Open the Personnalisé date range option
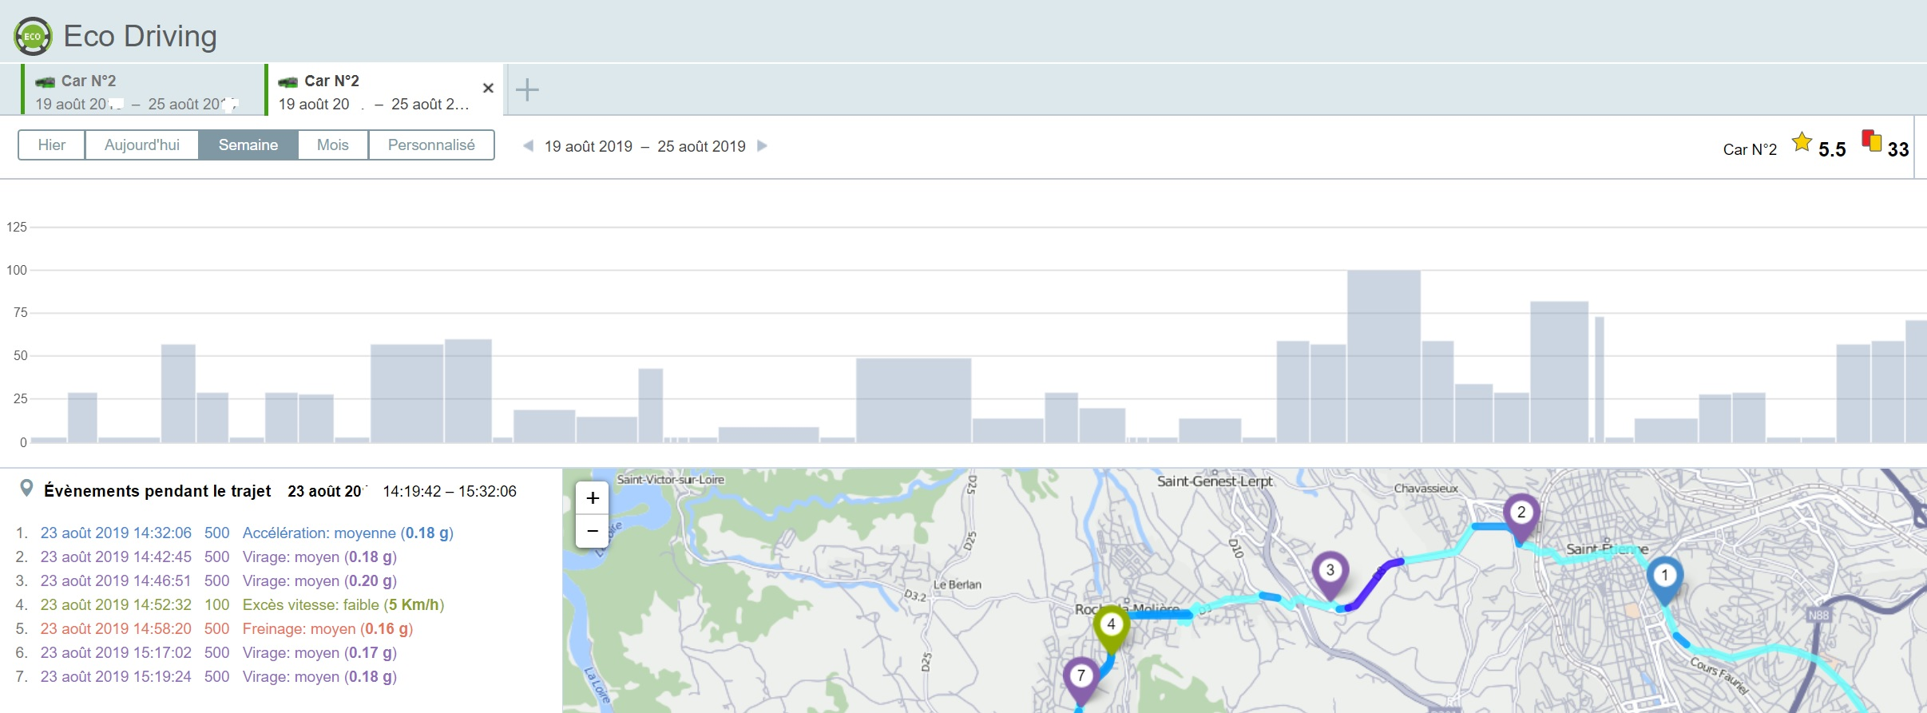 click(430, 145)
